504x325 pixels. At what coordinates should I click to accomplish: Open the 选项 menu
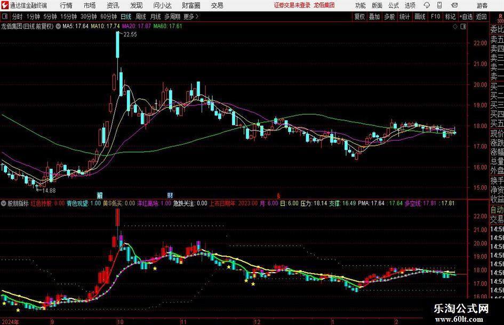(x=410, y=5)
